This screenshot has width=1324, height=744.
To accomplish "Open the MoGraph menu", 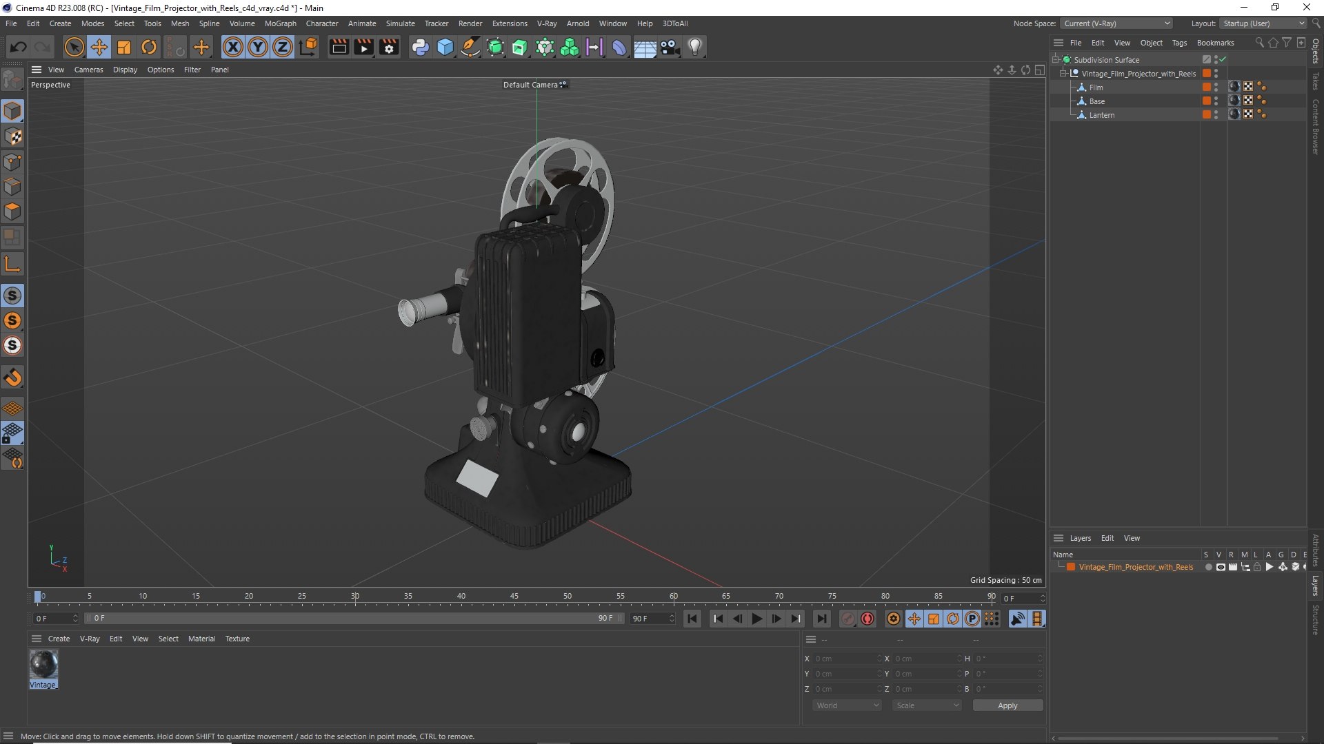I will (x=280, y=23).
